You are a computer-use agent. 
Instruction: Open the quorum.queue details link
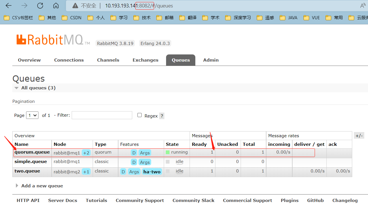coord(32,152)
